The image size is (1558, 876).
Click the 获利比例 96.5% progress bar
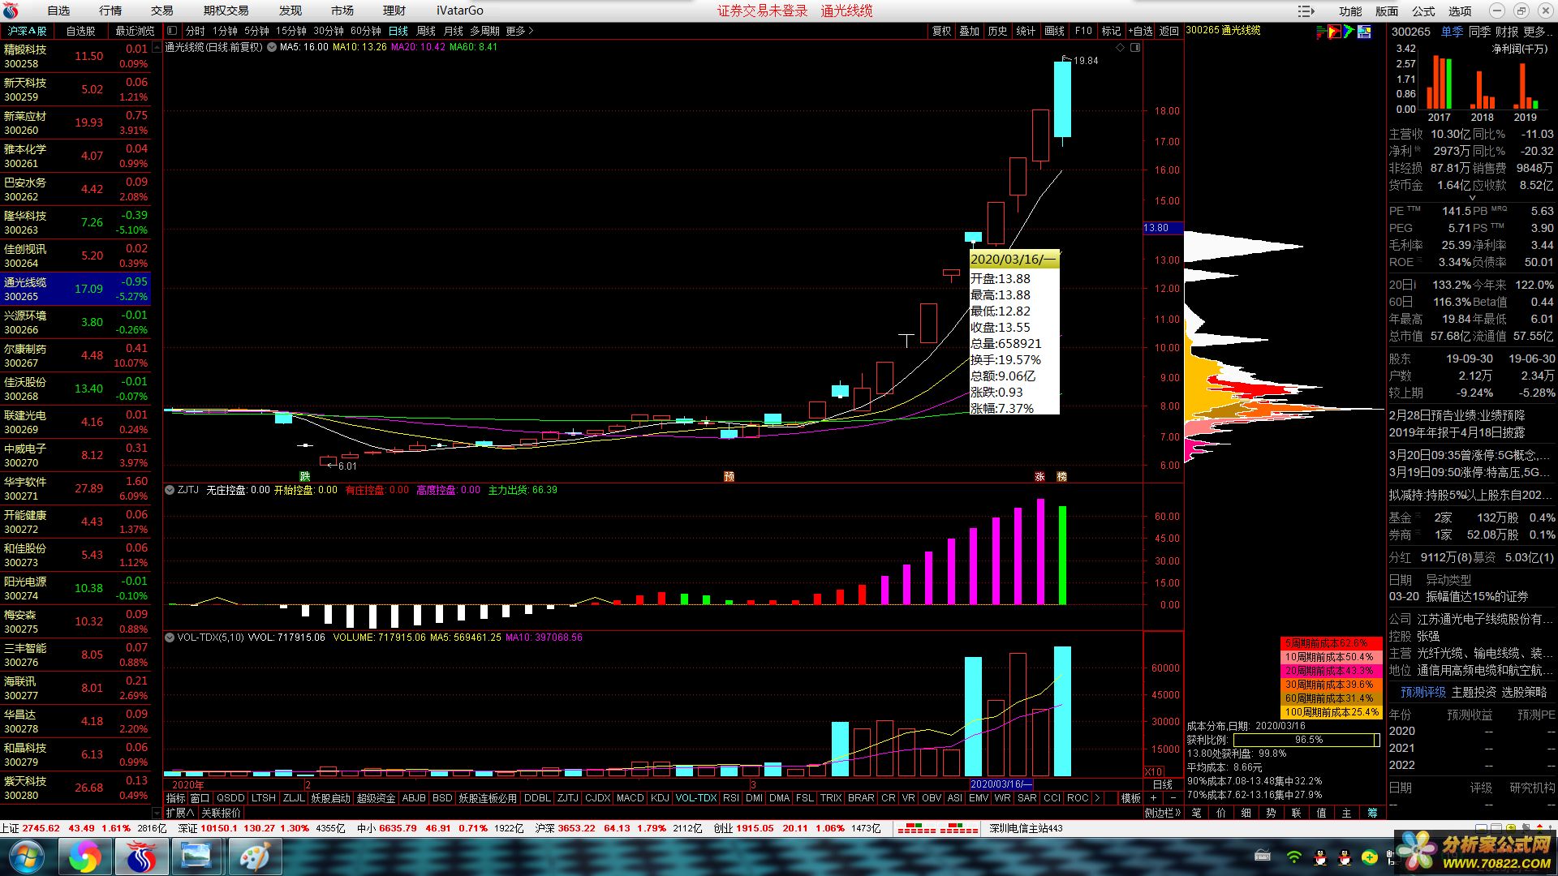(x=1306, y=740)
